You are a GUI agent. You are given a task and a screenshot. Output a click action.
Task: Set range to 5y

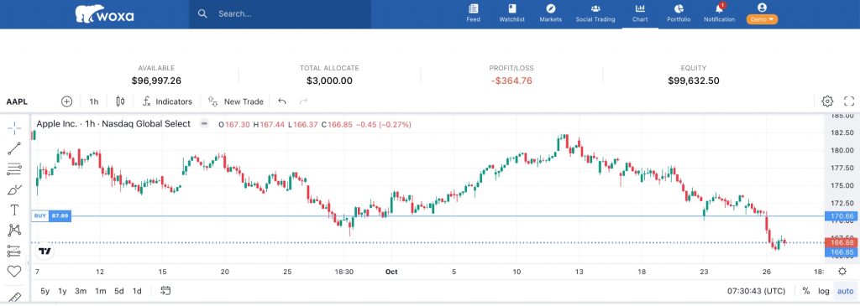coord(45,291)
